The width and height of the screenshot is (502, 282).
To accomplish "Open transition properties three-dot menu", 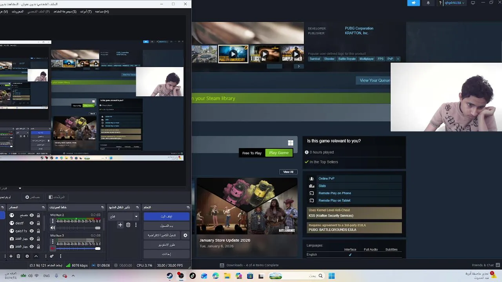I will pyautogui.click(x=136, y=225).
